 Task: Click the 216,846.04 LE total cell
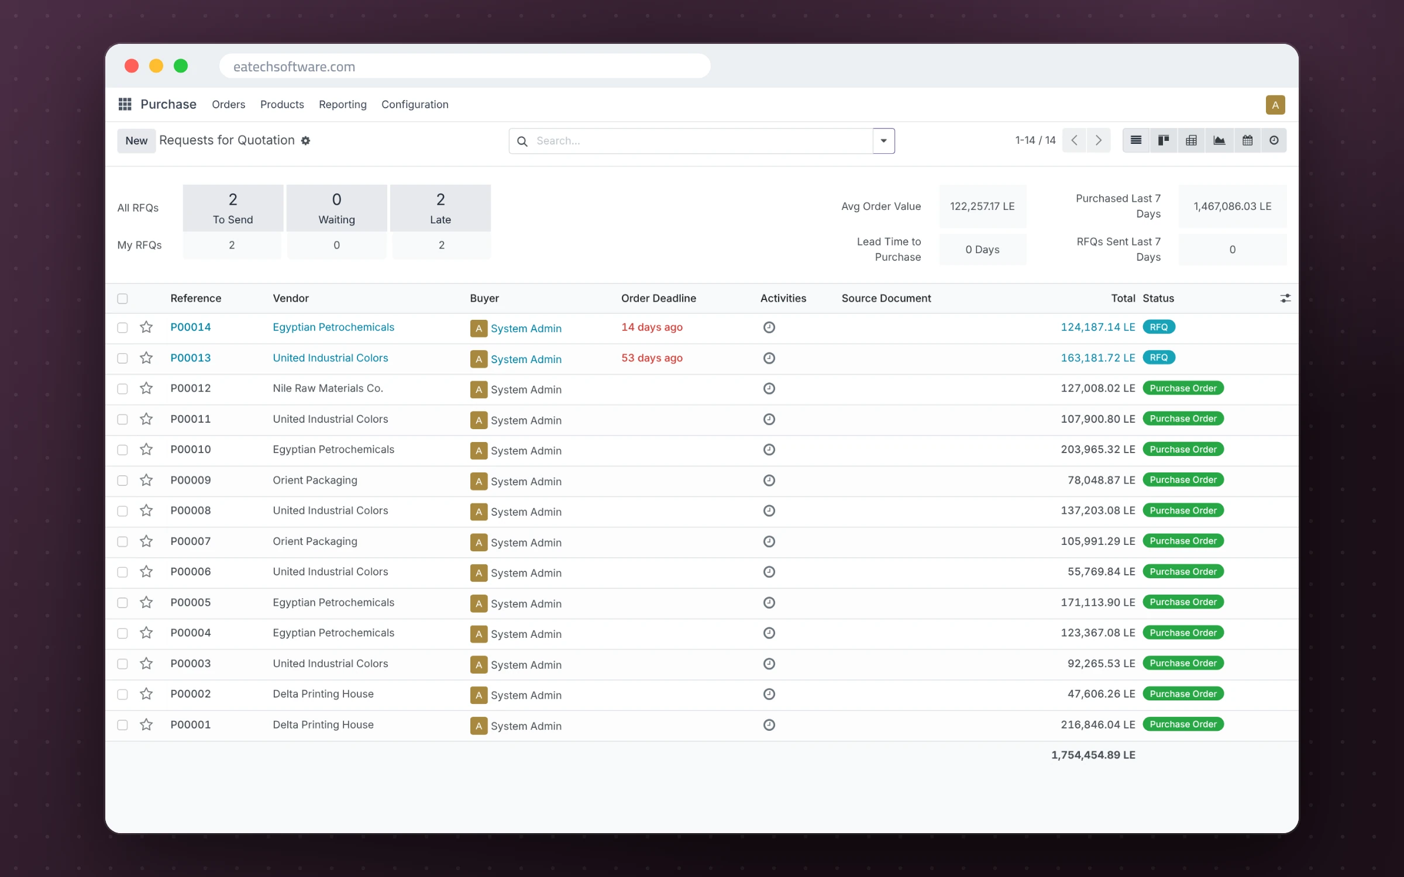pos(1098,724)
